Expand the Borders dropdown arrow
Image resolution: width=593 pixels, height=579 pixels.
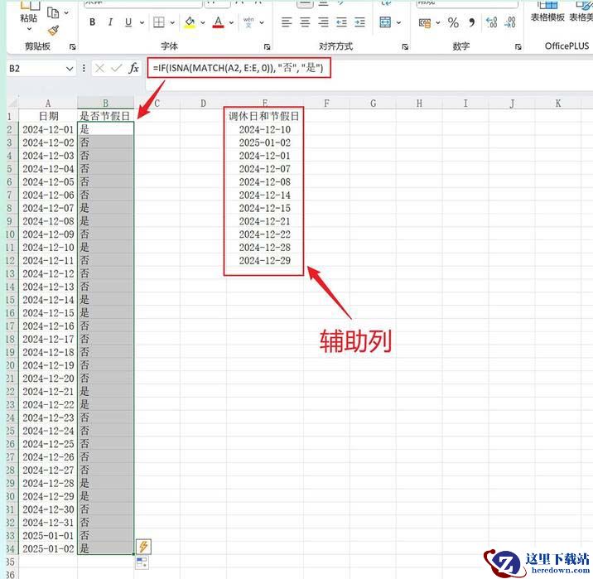[x=172, y=22]
